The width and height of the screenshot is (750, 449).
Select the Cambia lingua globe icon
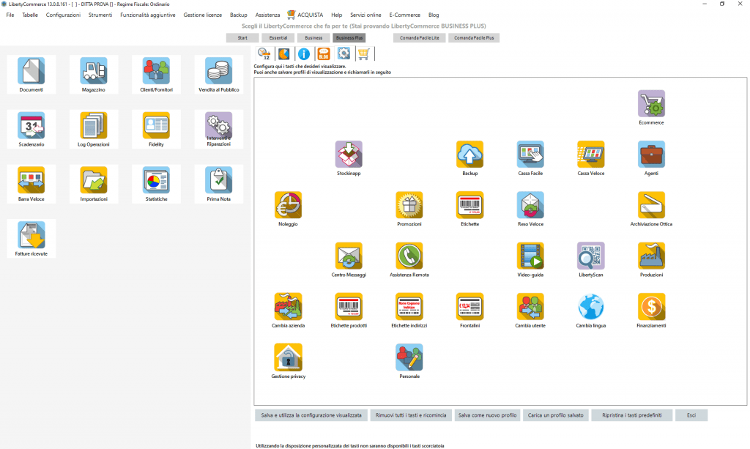[591, 306]
